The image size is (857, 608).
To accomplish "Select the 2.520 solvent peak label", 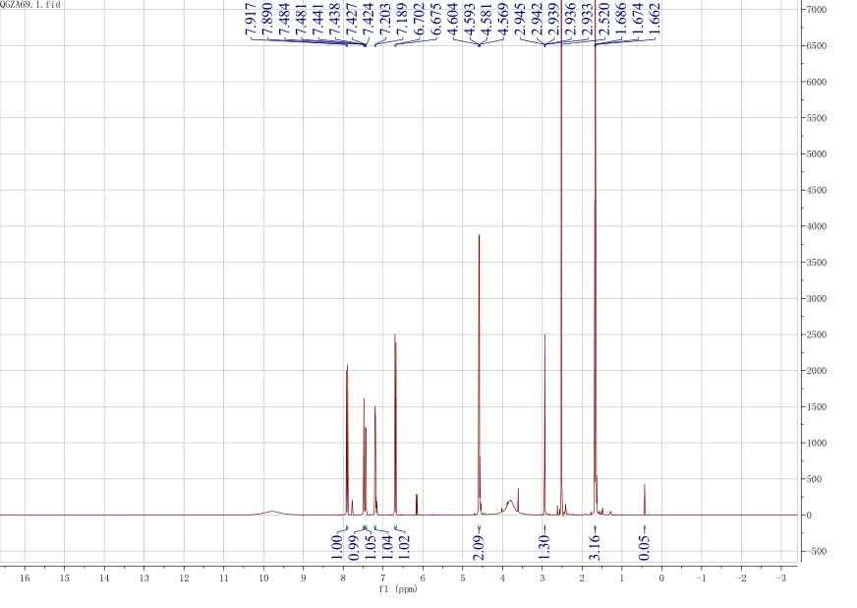I will [x=604, y=19].
